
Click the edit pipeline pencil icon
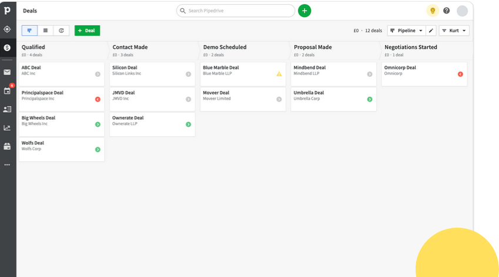pos(431,31)
